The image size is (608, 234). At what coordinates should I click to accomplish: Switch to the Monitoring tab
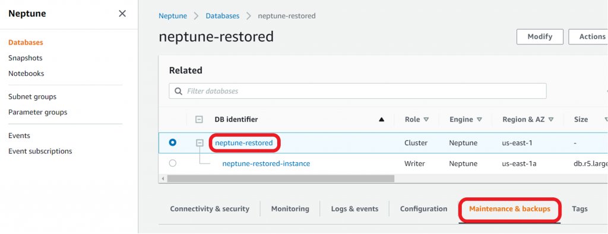click(290, 209)
